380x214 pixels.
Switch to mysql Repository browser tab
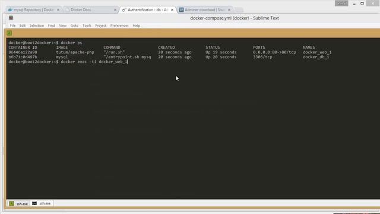click(x=34, y=10)
